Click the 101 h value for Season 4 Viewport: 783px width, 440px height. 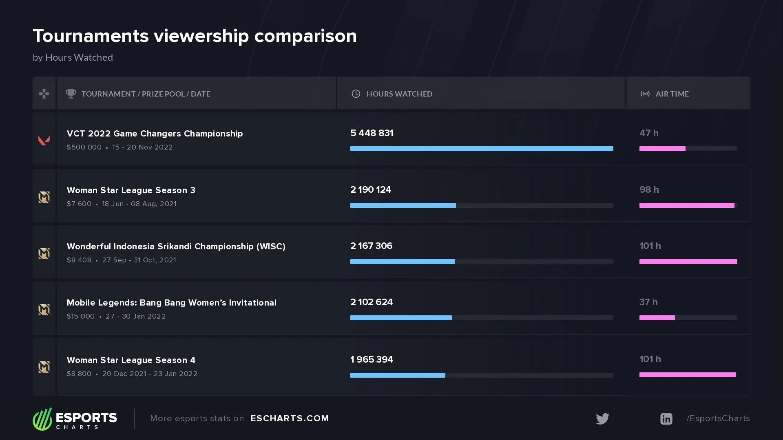650,359
